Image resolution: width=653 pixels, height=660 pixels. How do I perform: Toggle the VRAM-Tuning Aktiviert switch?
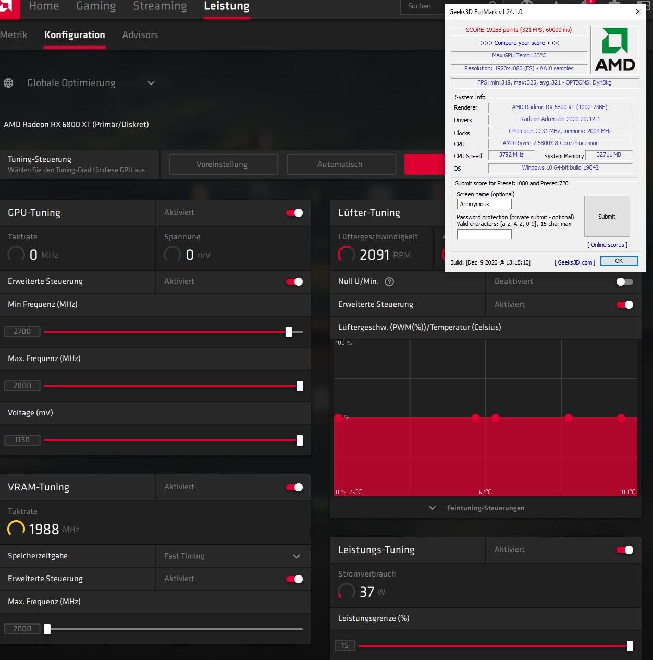294,487
